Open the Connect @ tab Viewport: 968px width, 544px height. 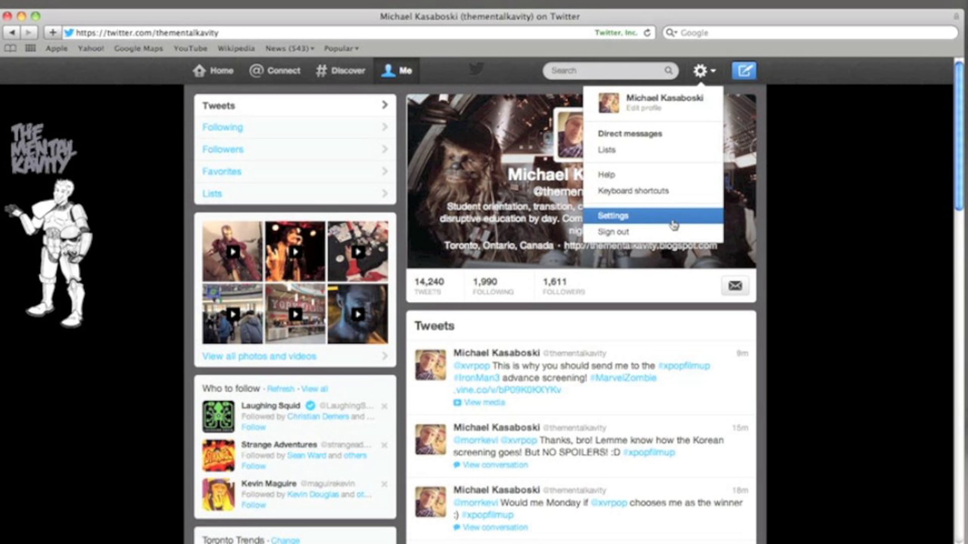tap(275, 71)
